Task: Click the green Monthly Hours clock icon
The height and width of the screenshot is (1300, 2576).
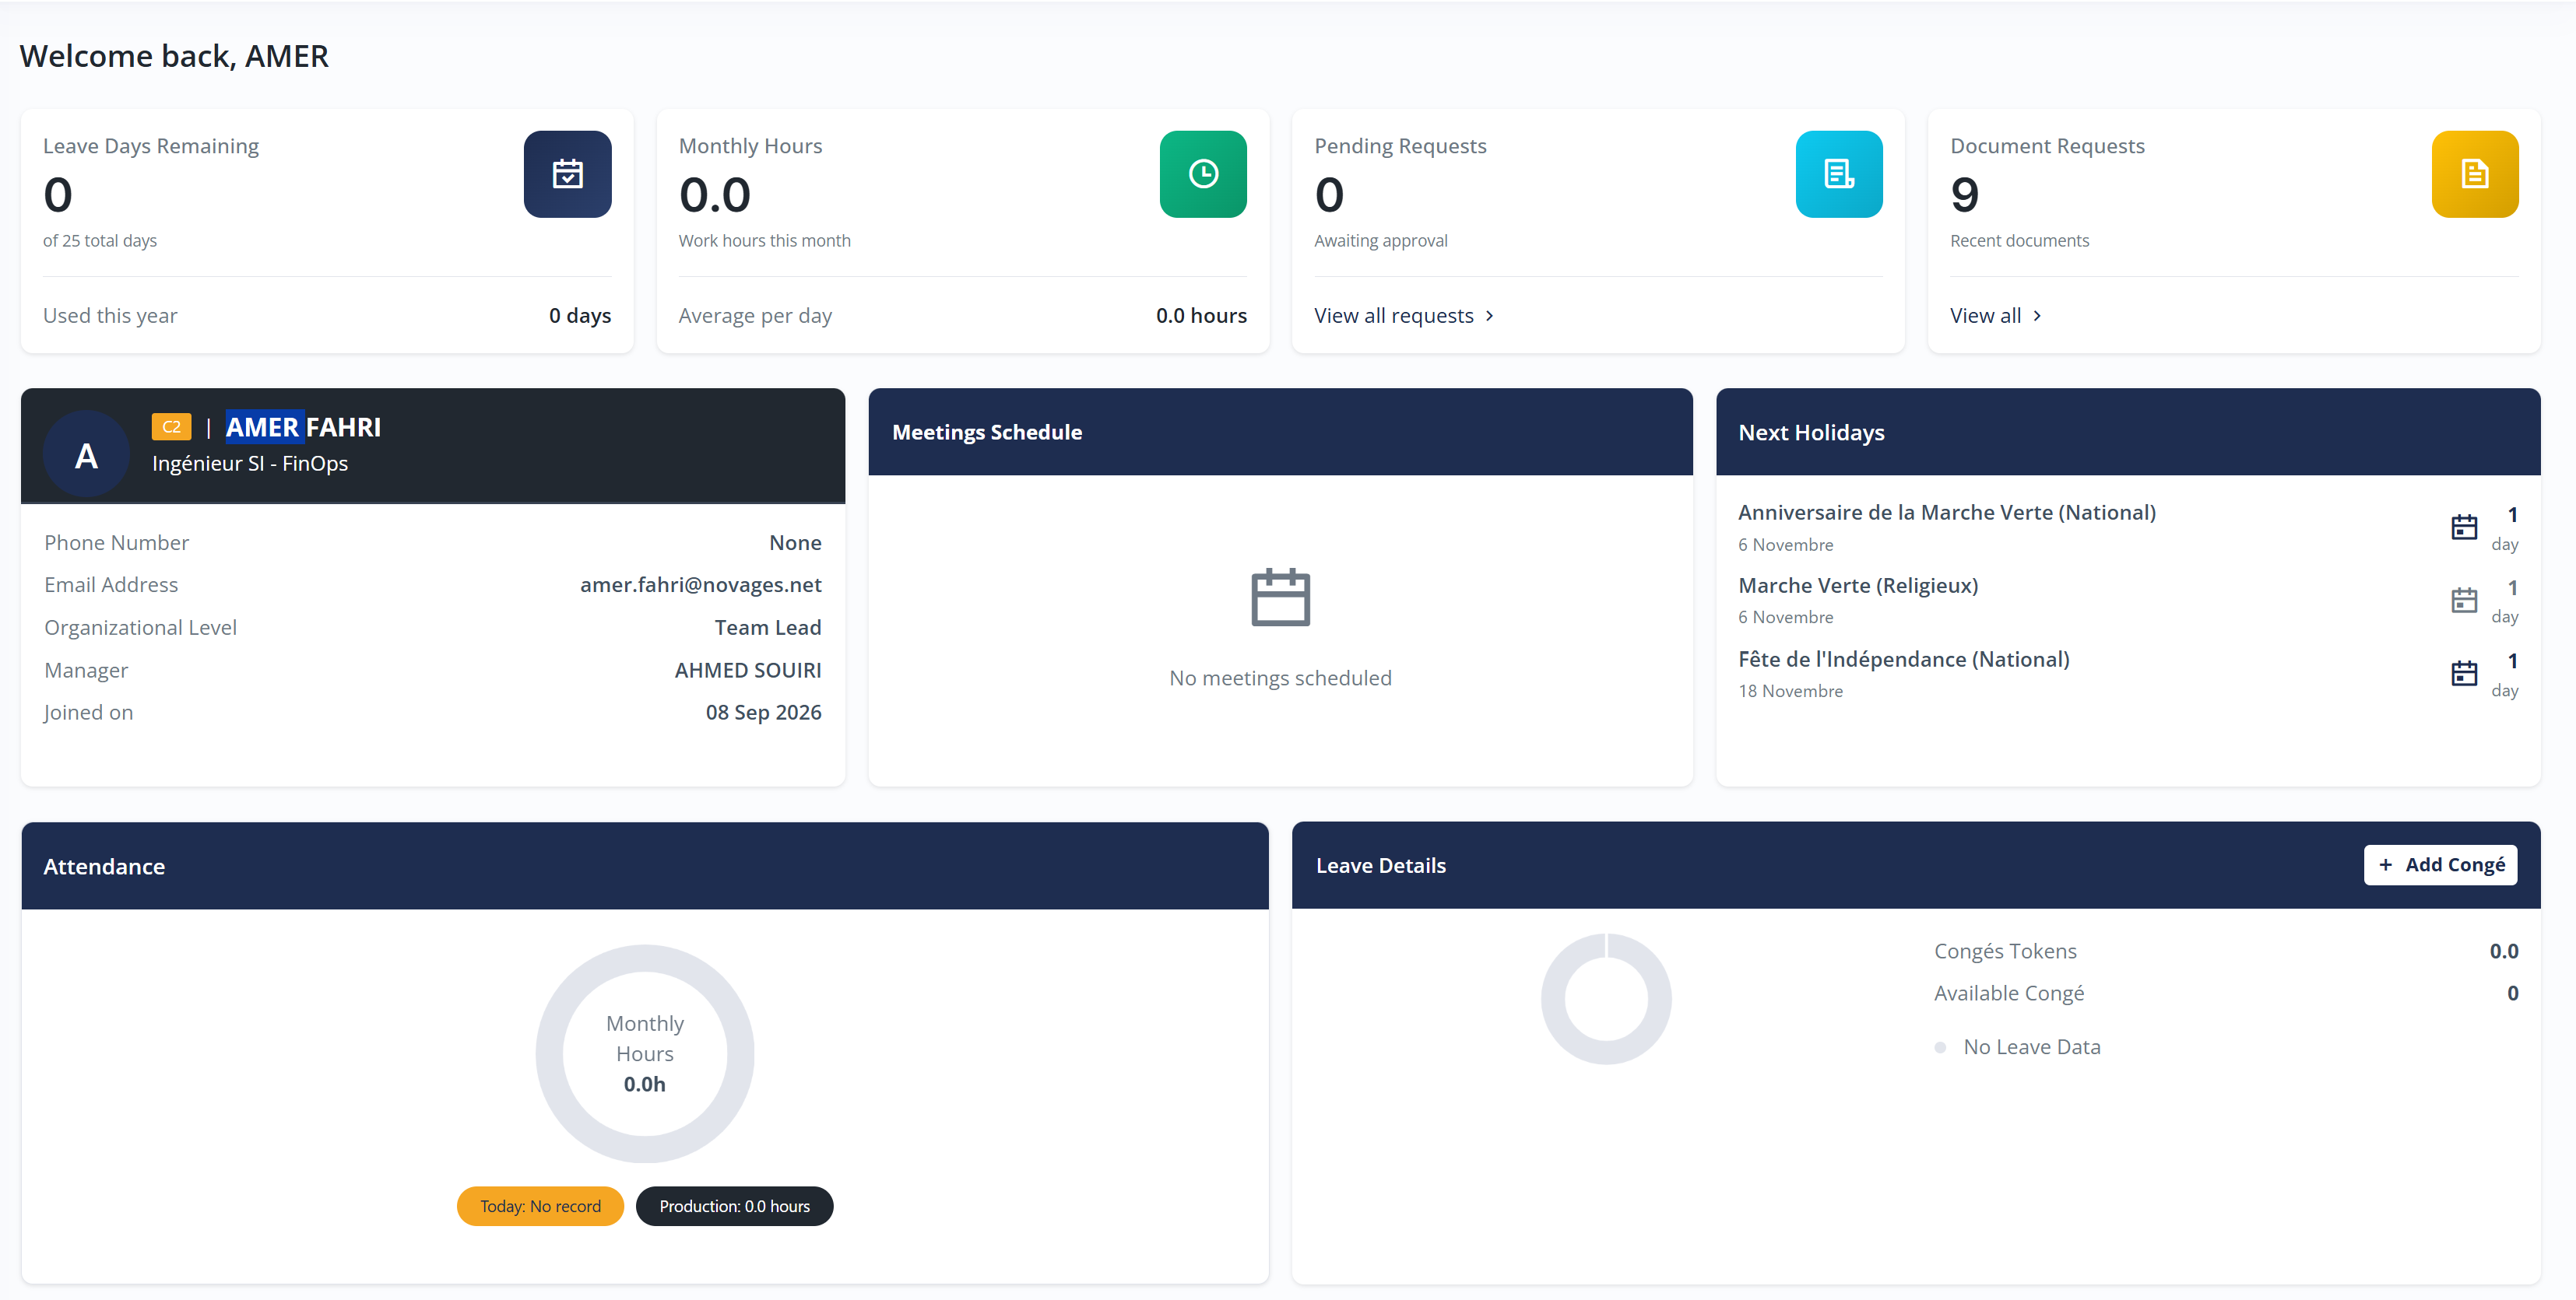Action: pos(1203,173)
